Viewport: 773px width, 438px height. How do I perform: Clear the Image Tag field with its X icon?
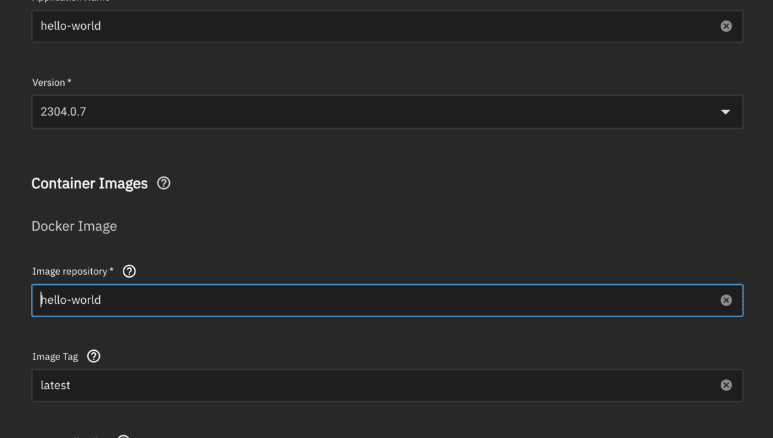click(x=725, y=385)
